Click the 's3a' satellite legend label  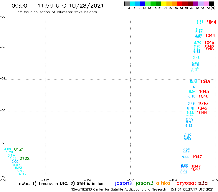click(203, 183)
